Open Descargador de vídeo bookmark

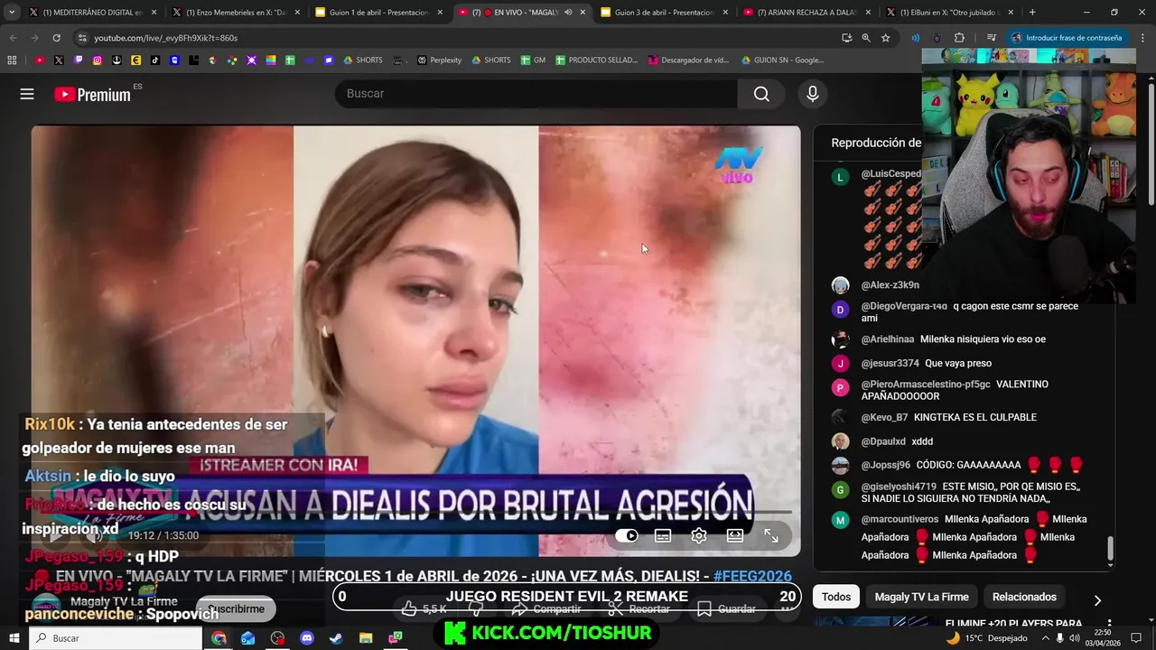pyautogui.click(x=688, y=60)
